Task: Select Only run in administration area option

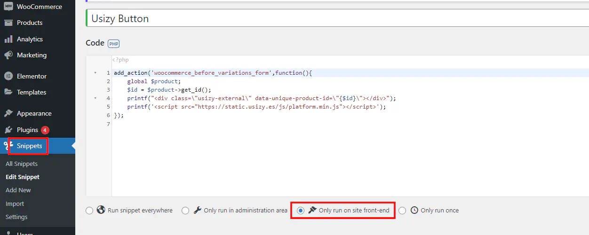Action: (185, 211)
